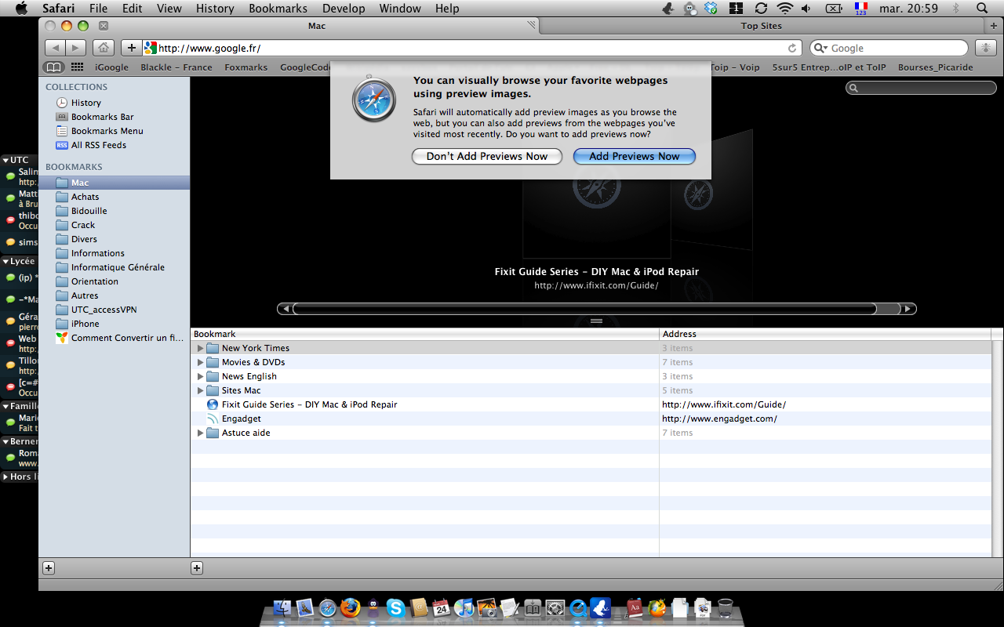The image size is (1004, 627).
Task: Select Fixit Guide Series bookmark row
Action: point(592,404)
